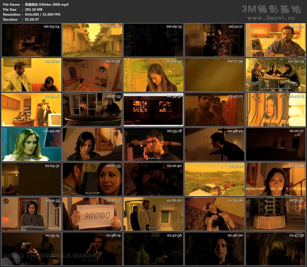Open the white car thumbnail at 01:13:44
Image resolution: width=307 pixels, height=267 pixels.
coord(214,179)
